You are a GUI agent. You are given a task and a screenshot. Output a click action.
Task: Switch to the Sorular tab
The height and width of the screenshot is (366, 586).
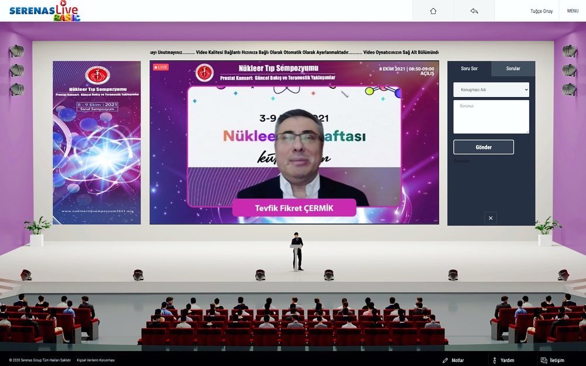click(x=512, y=68)
